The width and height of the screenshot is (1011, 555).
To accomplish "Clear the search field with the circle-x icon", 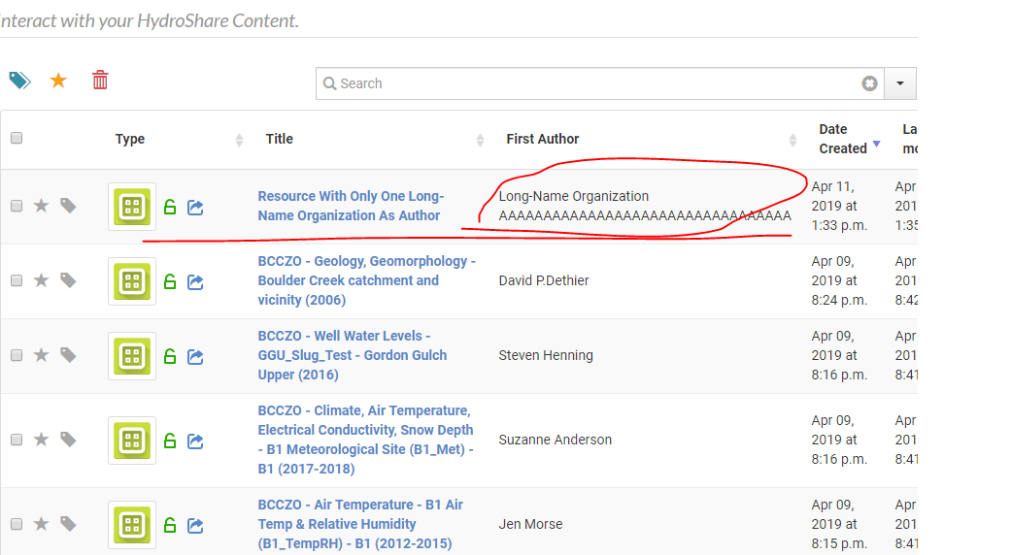I will (869, 83).
